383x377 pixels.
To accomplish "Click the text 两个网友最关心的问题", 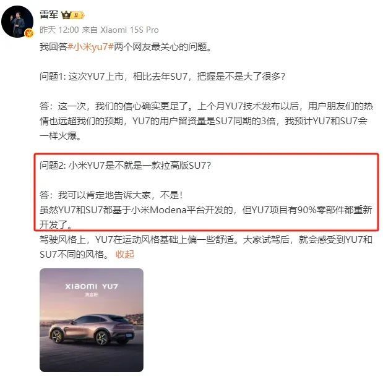I will pos(163,47).
